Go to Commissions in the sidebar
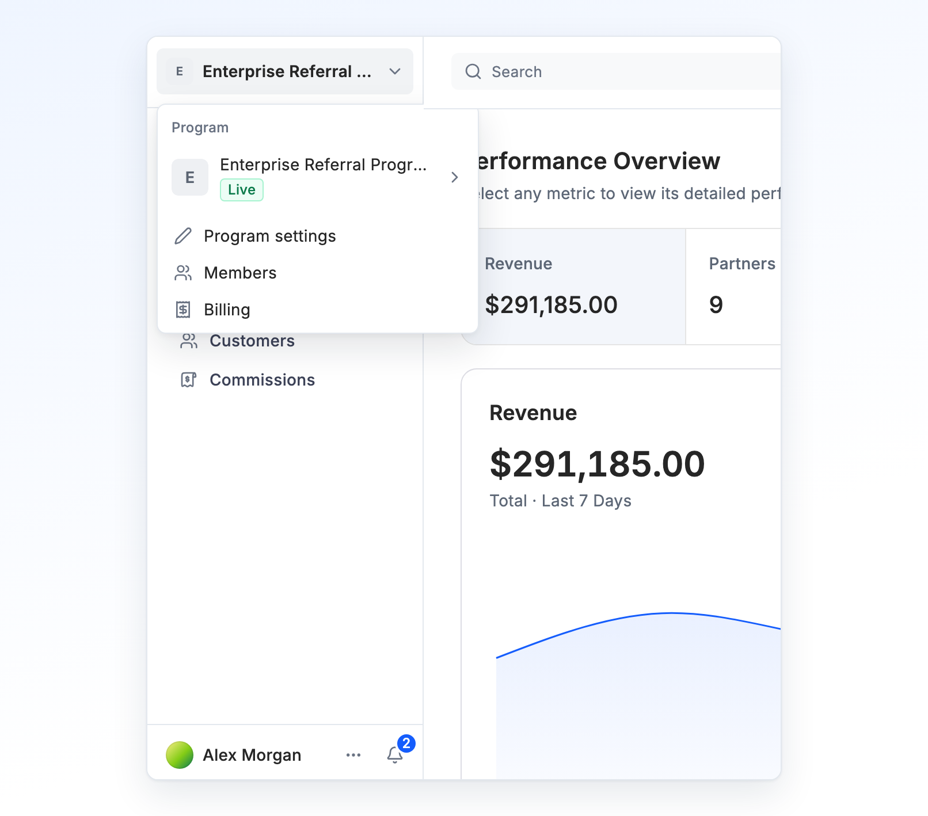The image size is (928, 816). click(263, 380)
